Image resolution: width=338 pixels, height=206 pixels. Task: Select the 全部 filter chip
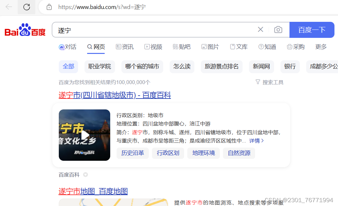click(68, 66)
